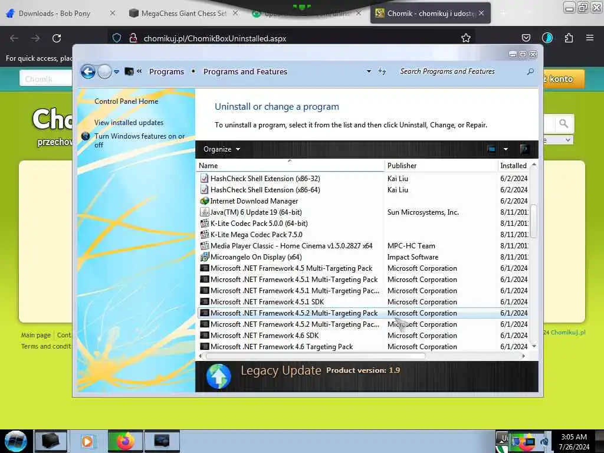Click the taskbar clock showing 3:05 AM
Image resolution: width=604 pixels, height=453 pixels.
click(x=574, y=442)
